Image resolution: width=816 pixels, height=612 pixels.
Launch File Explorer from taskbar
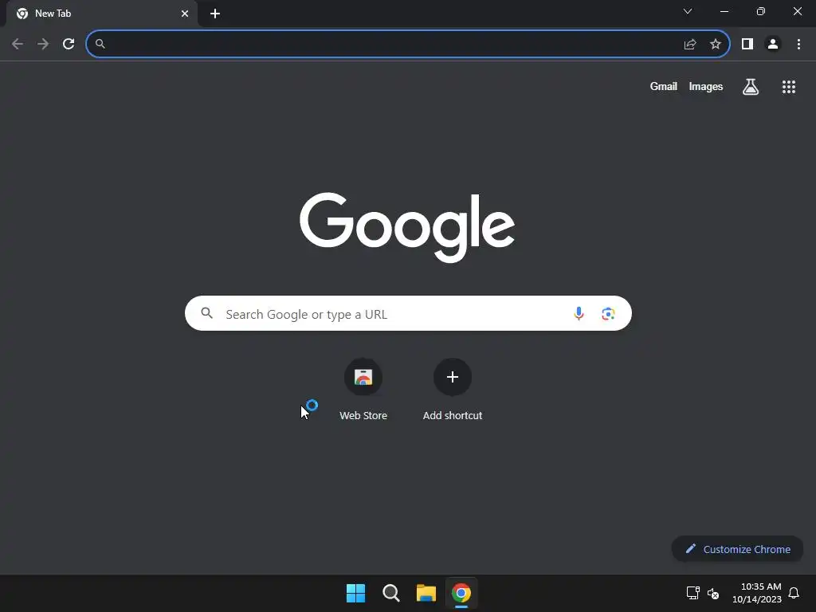tap(426, 593)
